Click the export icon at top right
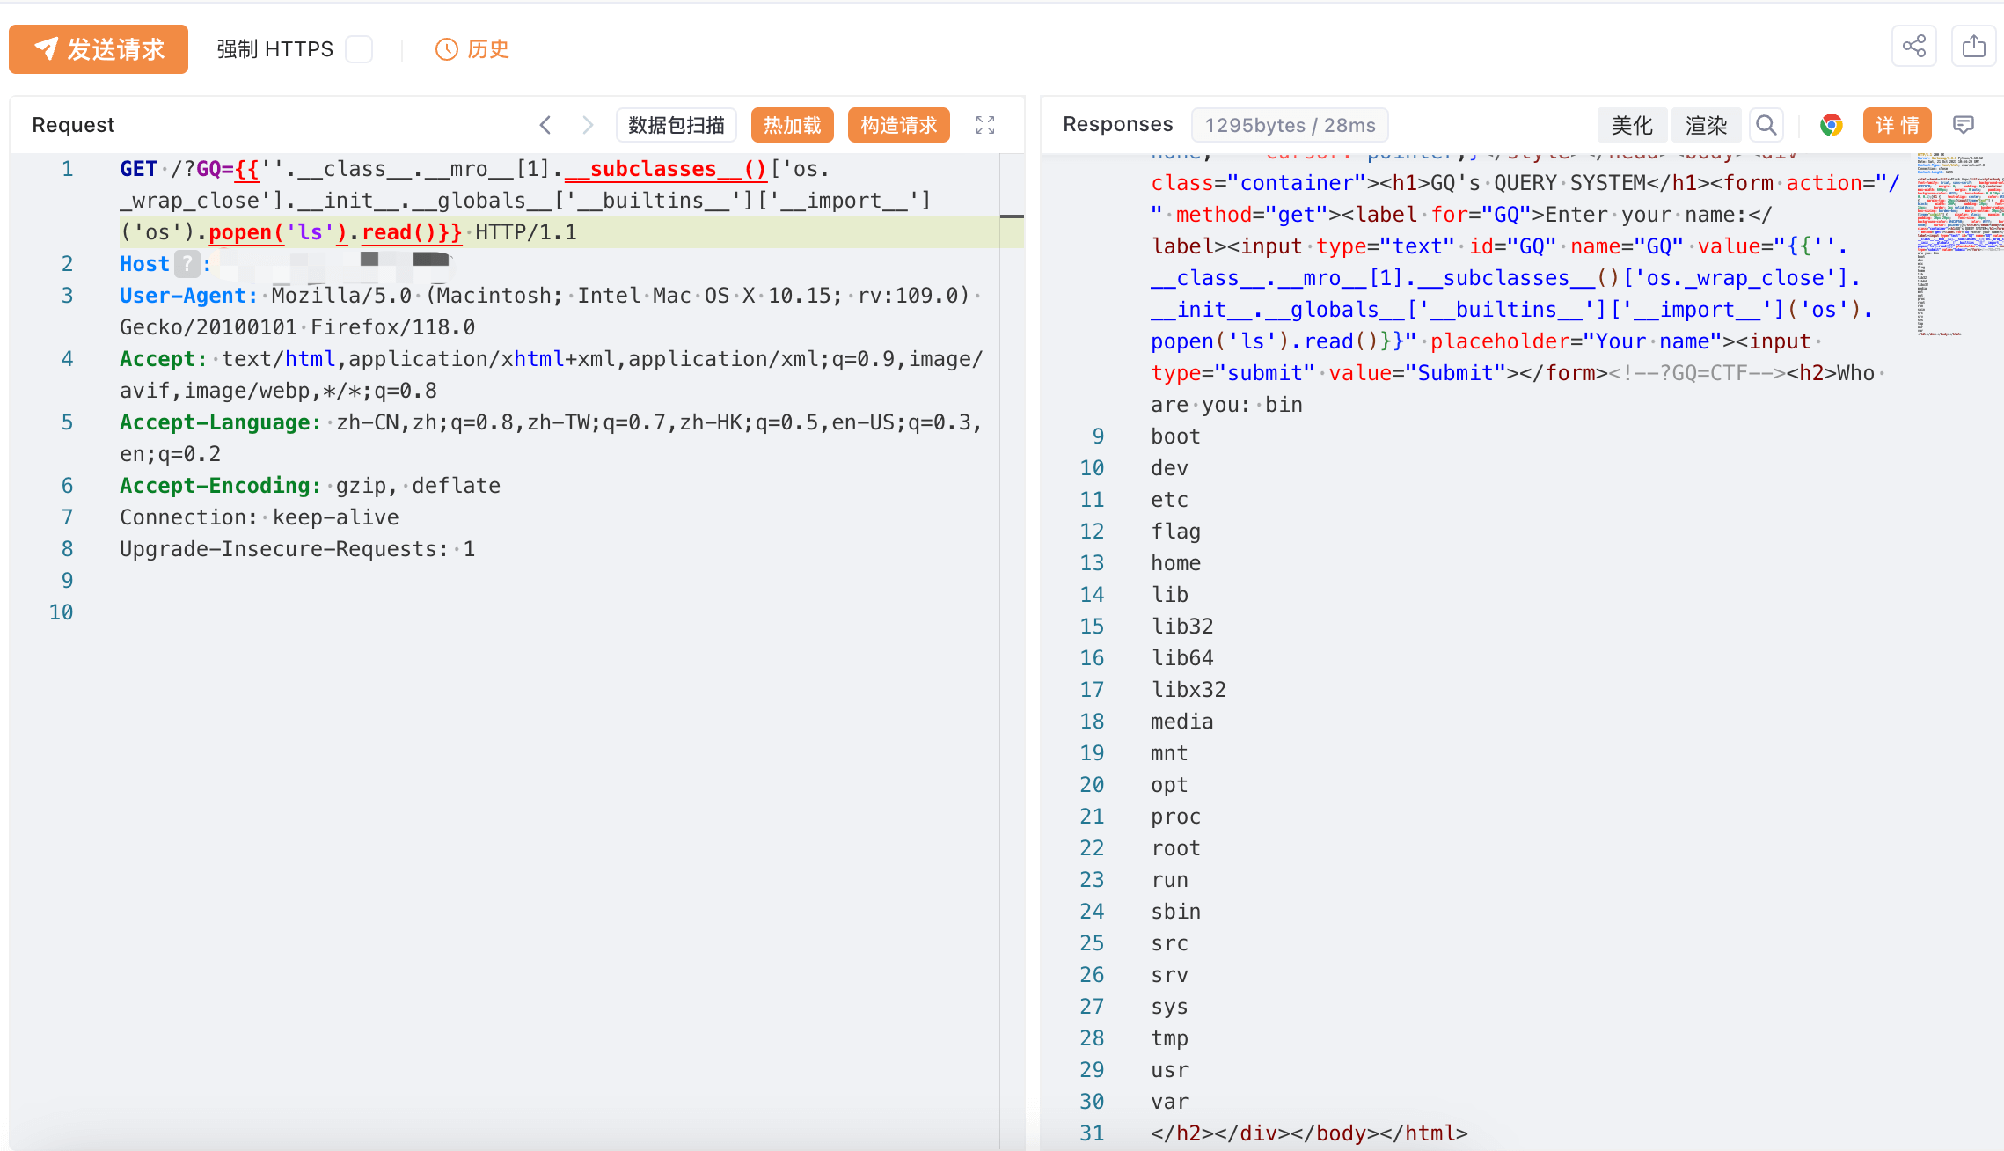Viewport: 2004px width, 1151px height. [x=1974, y=46]
